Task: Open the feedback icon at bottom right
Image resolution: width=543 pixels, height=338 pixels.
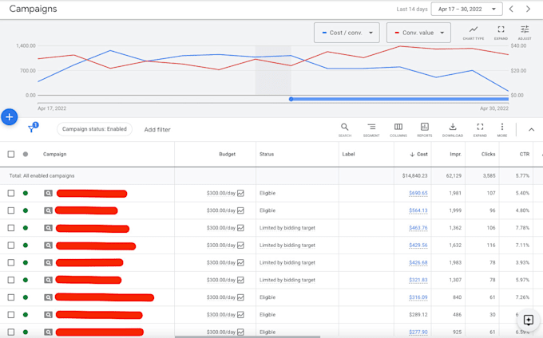Action: click(x=528, y=320)
